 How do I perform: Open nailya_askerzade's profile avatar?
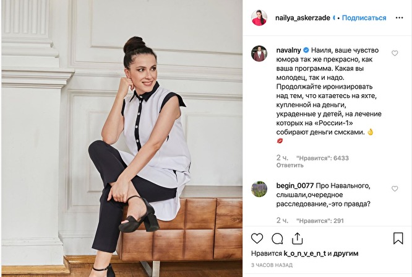(259, 17)
